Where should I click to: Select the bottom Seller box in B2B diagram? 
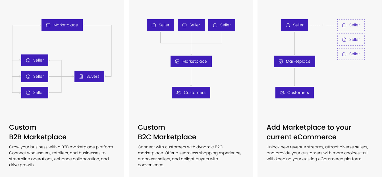(35, 92)
